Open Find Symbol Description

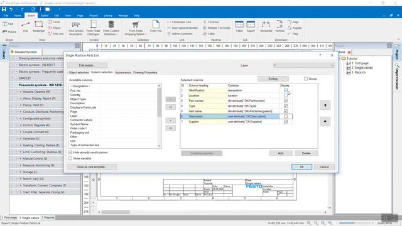[76, 28]
